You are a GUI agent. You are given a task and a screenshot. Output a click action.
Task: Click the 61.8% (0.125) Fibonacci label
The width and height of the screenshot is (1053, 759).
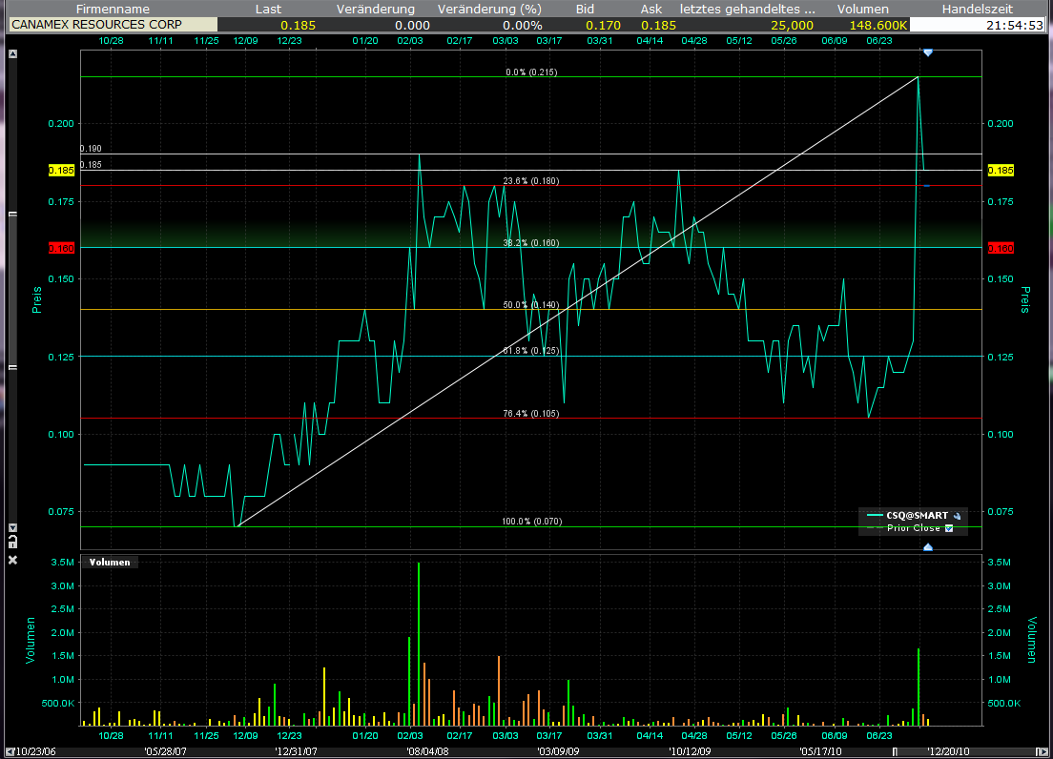pos(530,350)
